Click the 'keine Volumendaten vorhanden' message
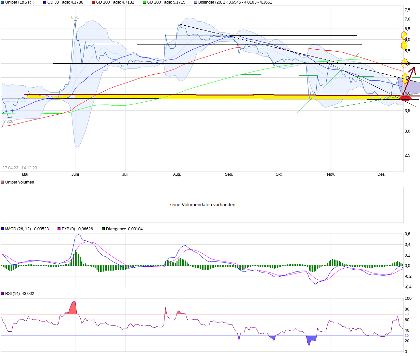 (x=202, y=205)
